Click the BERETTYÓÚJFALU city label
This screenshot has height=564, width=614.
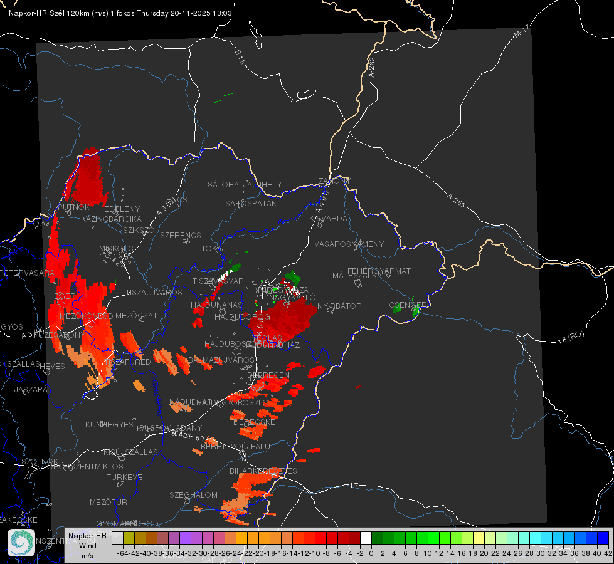235,447
